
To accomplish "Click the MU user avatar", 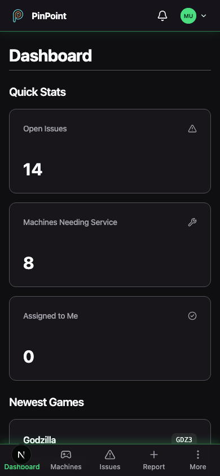I will [x=188, y=16].
